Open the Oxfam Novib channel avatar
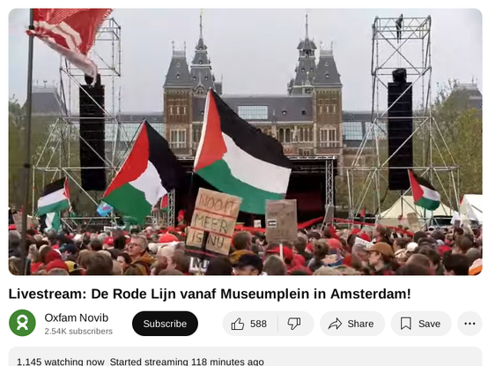The height and width of the screenshot is (366, 488). pyautogui.click(x=22, y=323)
